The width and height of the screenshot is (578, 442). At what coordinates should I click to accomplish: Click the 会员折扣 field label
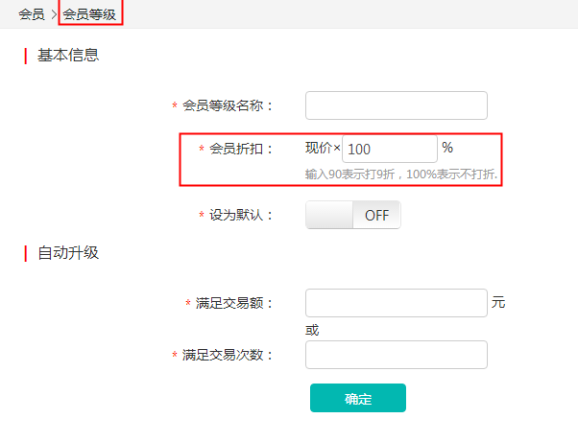[x=241, y=149]
